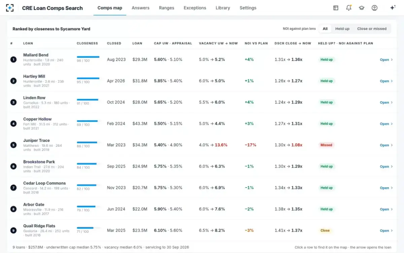This screenshot has width=404, height=253.
Task: Click Quail Ridge Flats closeness bar 71/100
Action: tap(89, 228)
